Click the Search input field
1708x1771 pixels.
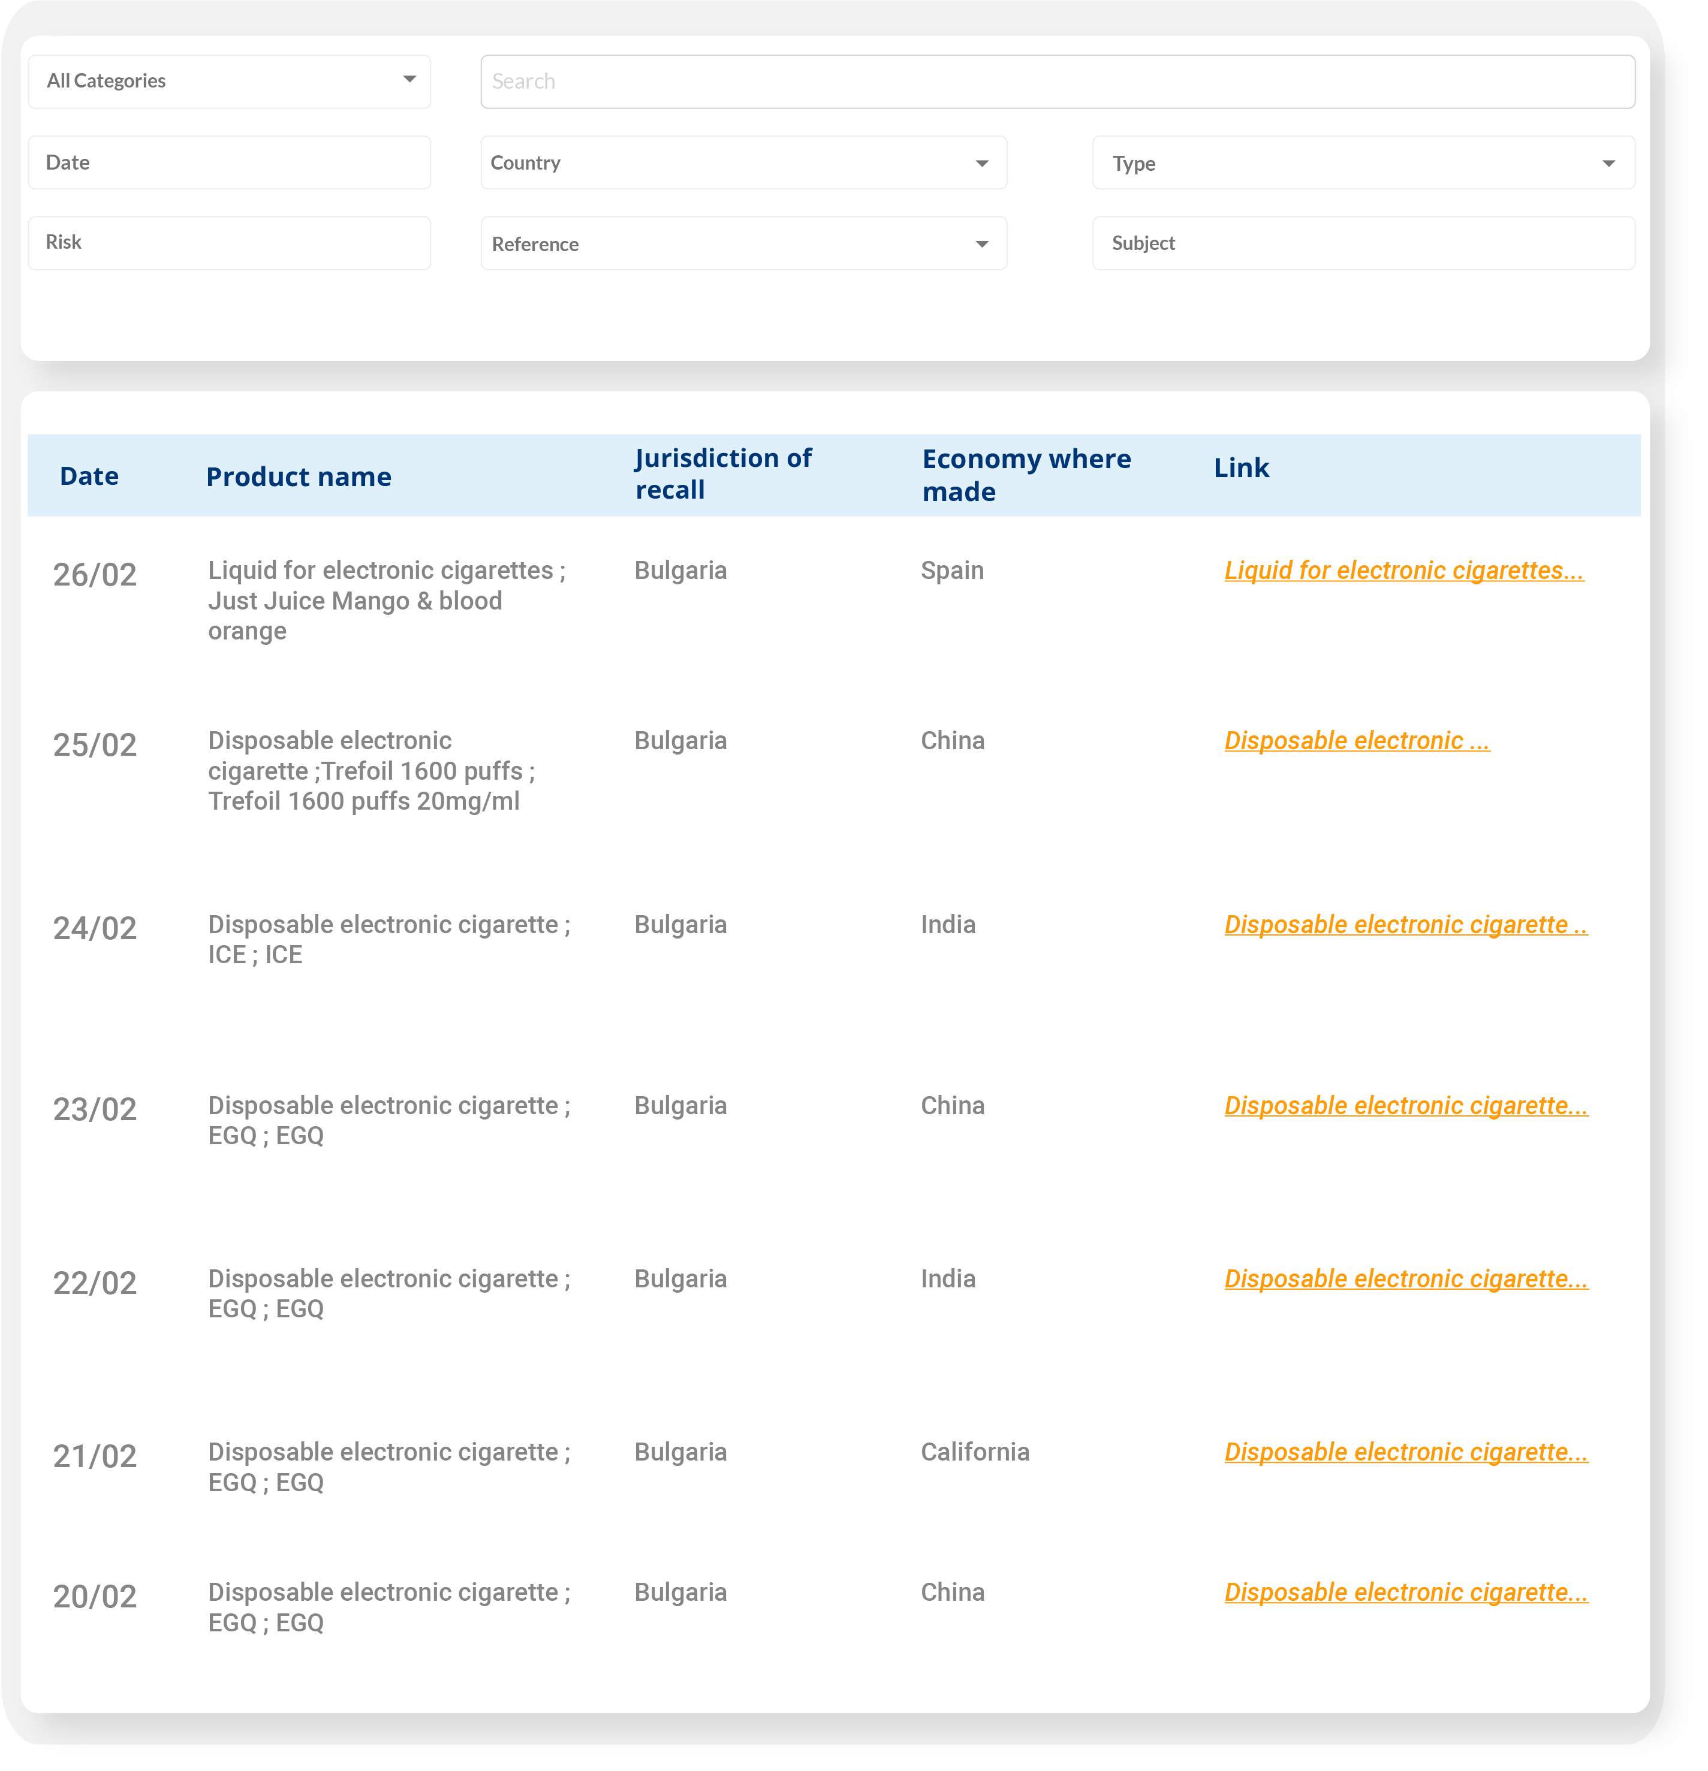[1058, 82]
